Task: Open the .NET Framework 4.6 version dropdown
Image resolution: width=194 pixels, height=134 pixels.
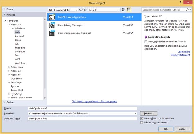Action: click(63, 10)
